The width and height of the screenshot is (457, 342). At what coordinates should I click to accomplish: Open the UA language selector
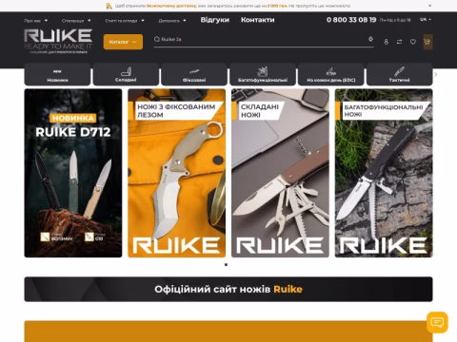pos(426,19)
